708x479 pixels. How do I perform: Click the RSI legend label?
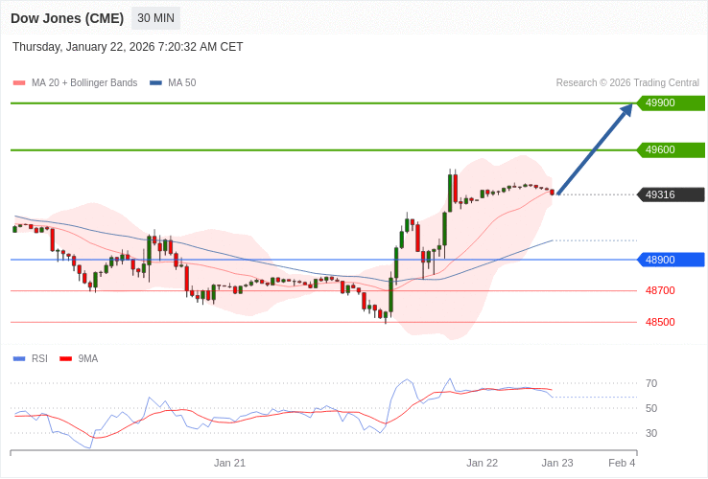(x=39, y=359)
